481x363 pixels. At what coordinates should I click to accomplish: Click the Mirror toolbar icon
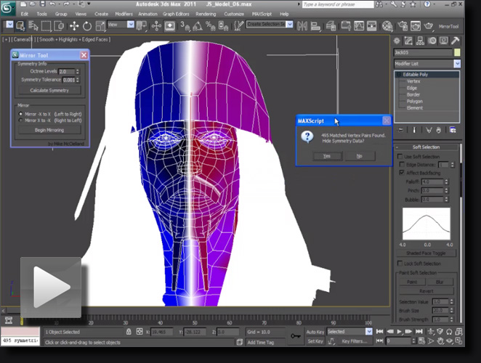pos(302,26)
